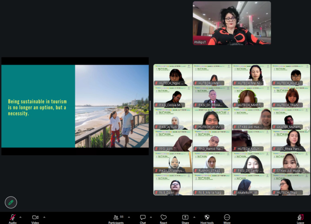Expand audio options arrow beside Audio
This screenshot has height=224, width=311.
[x=21, y=217]
